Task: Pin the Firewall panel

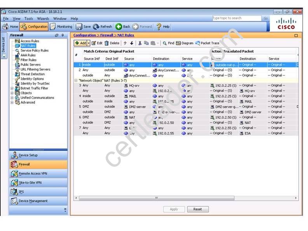Action: pyautogui.click(x=63, y=35)
